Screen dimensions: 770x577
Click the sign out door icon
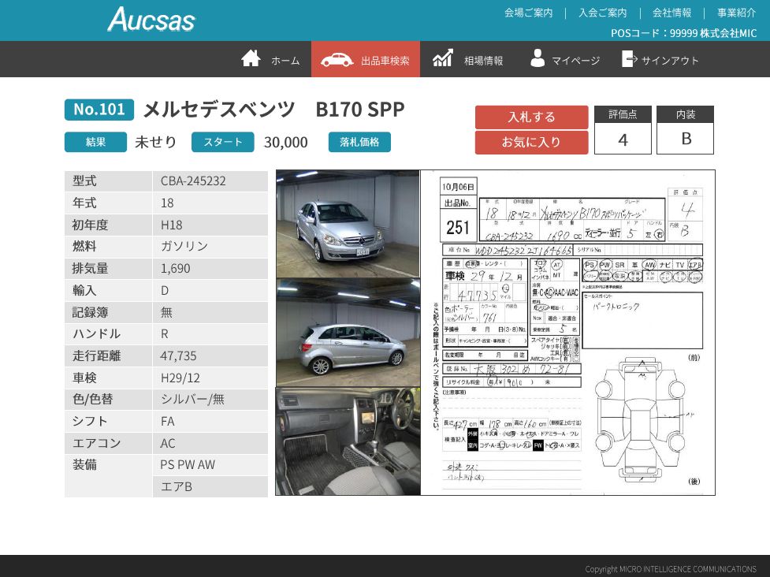[x=629, y=59]
